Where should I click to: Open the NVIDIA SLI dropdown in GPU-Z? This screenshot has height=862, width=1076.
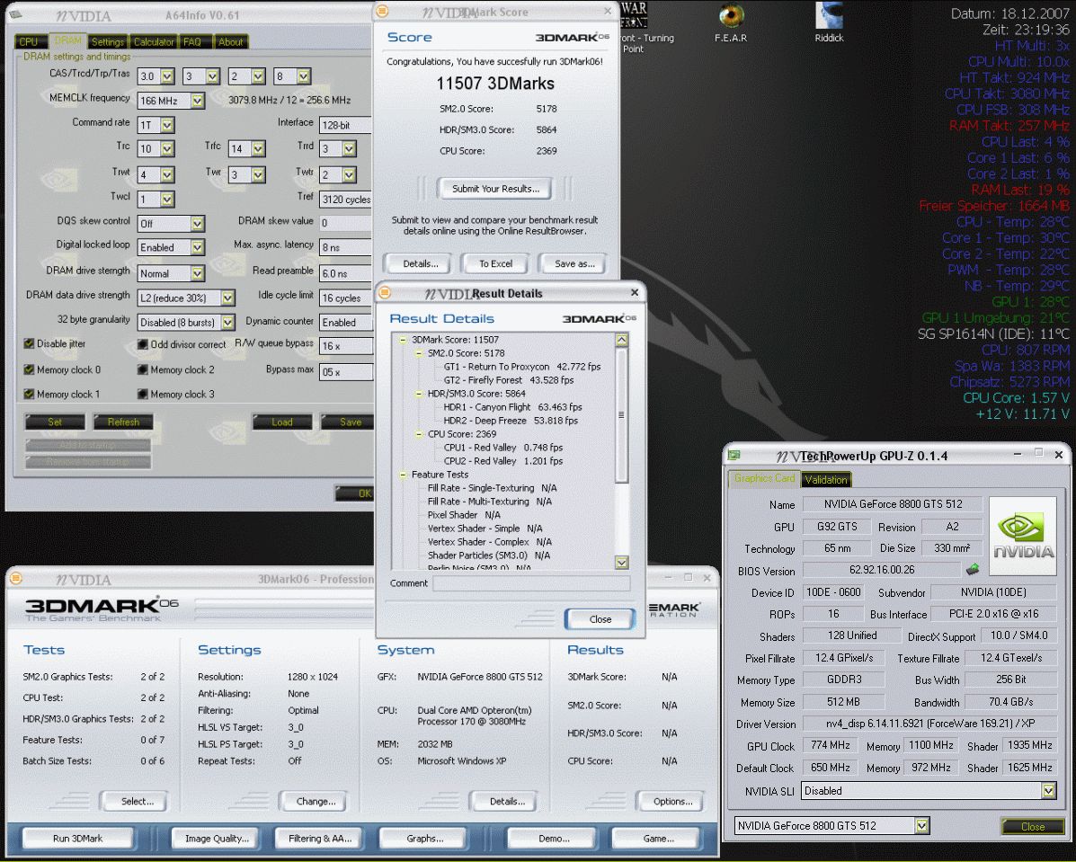pos(1048,791)
